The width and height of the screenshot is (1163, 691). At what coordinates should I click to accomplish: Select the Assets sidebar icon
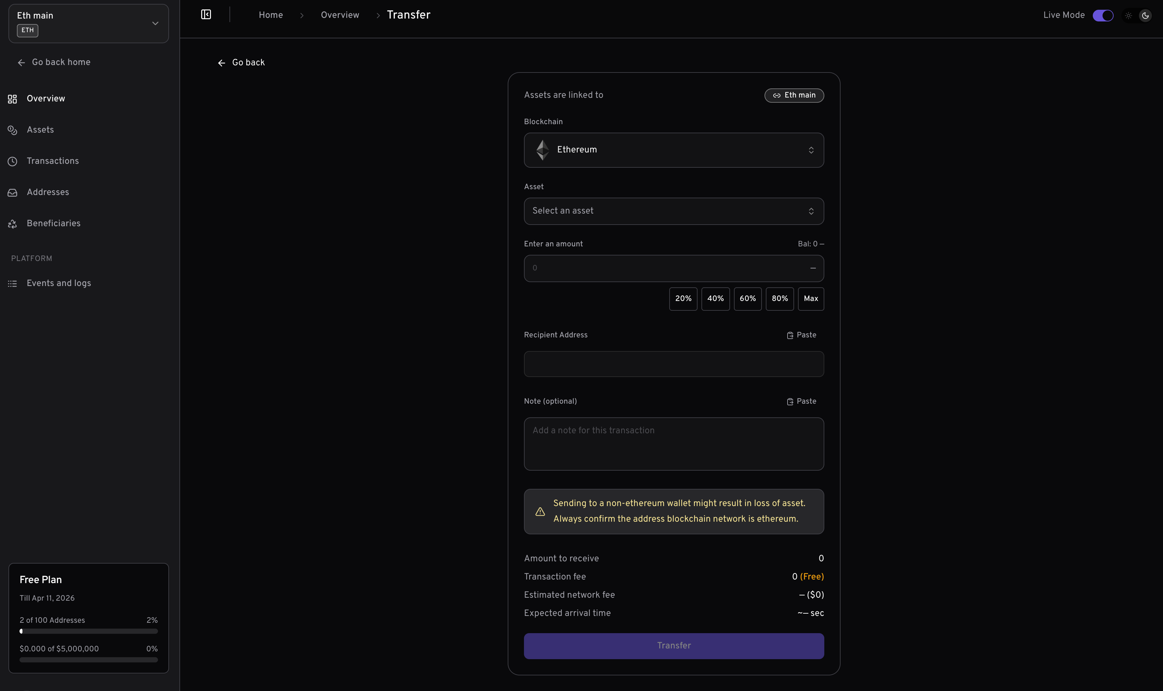[12, 130]
